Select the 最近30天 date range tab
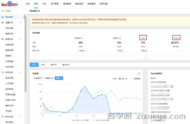Viewport: 190px width, 124px height. pos(66,65)
